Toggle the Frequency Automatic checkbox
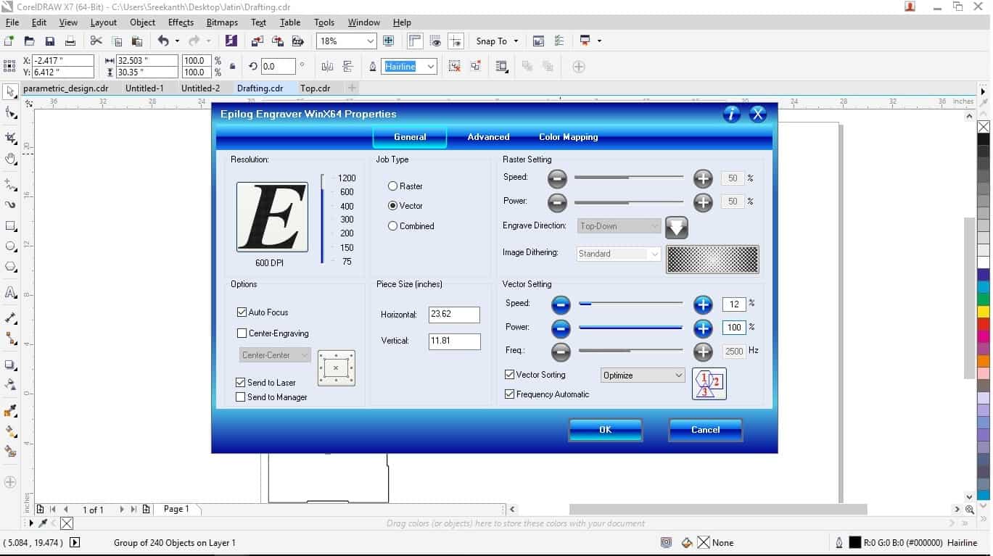This screenshot has width=993, height=556. [509, 394]
